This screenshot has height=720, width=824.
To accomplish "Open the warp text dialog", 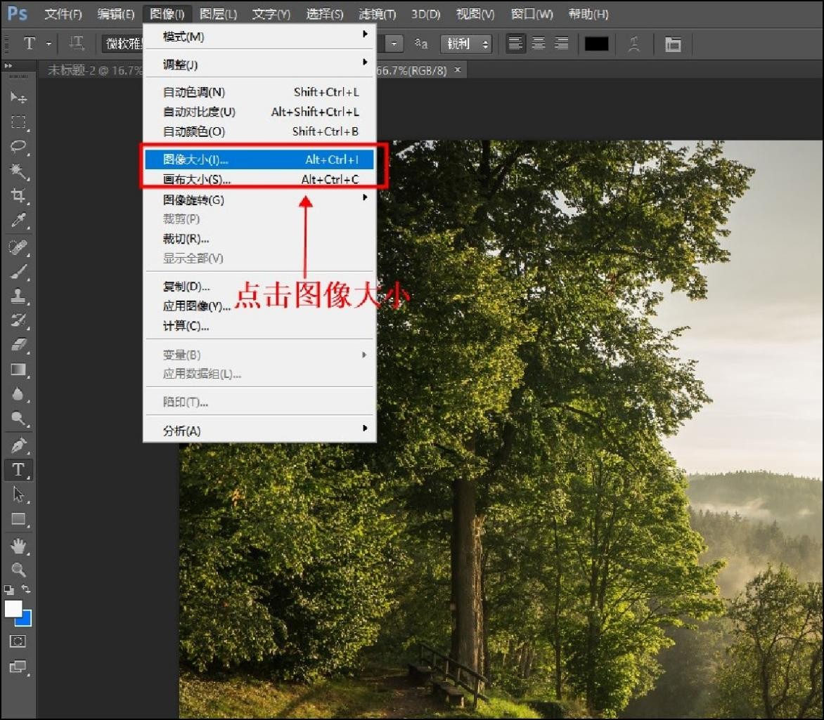I will (x=634, y=44).
